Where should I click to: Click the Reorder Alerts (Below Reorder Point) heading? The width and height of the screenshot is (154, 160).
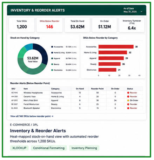[30, 83]
